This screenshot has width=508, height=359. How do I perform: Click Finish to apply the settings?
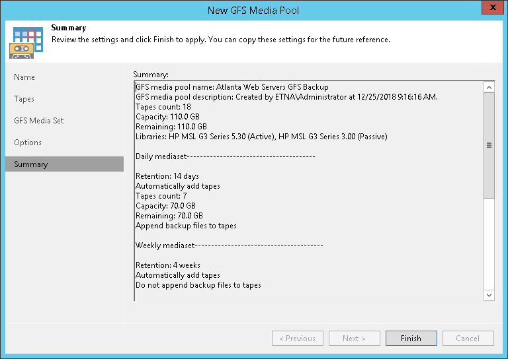pos(411,339)
